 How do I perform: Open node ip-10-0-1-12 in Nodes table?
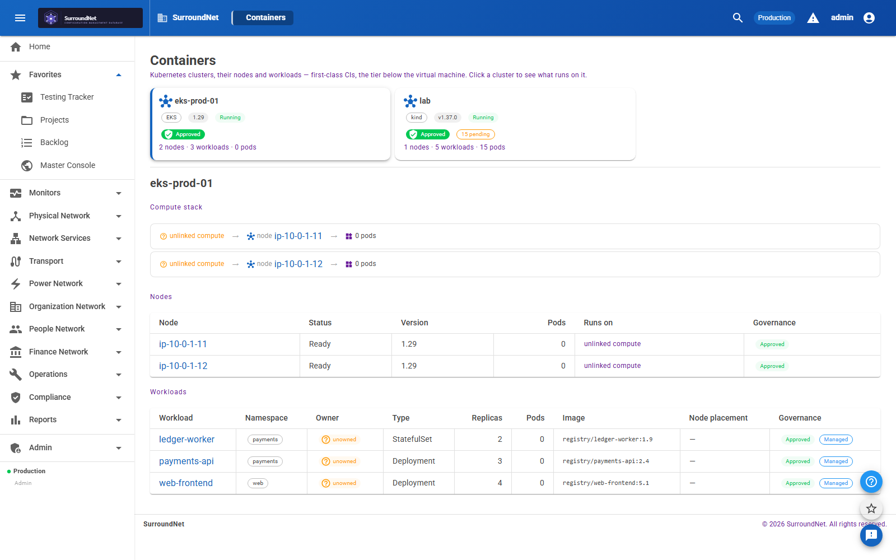click(x=183, y=366)
